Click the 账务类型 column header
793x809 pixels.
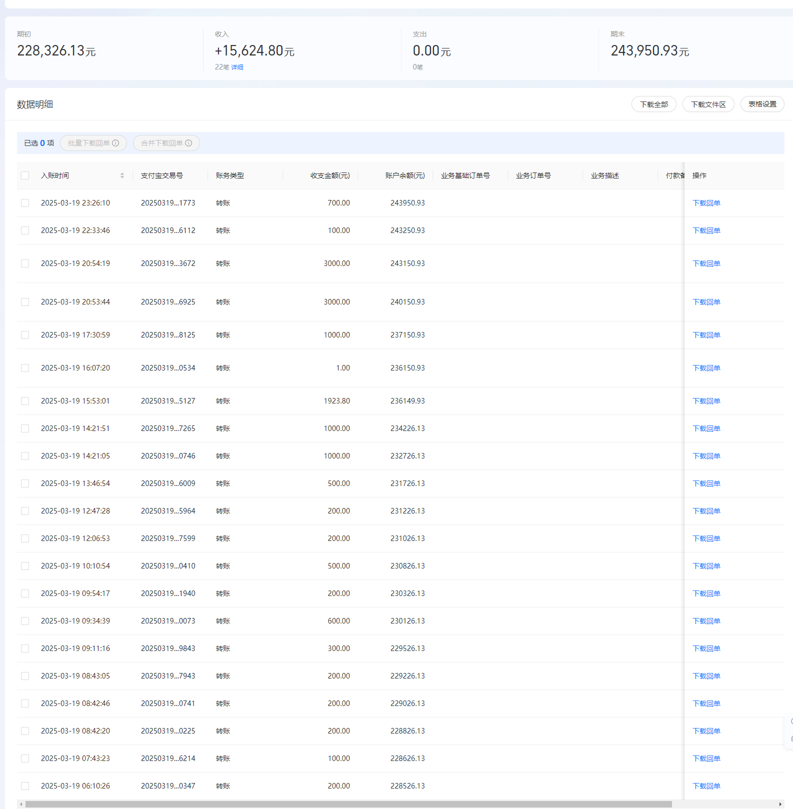[x=230, y=175]
